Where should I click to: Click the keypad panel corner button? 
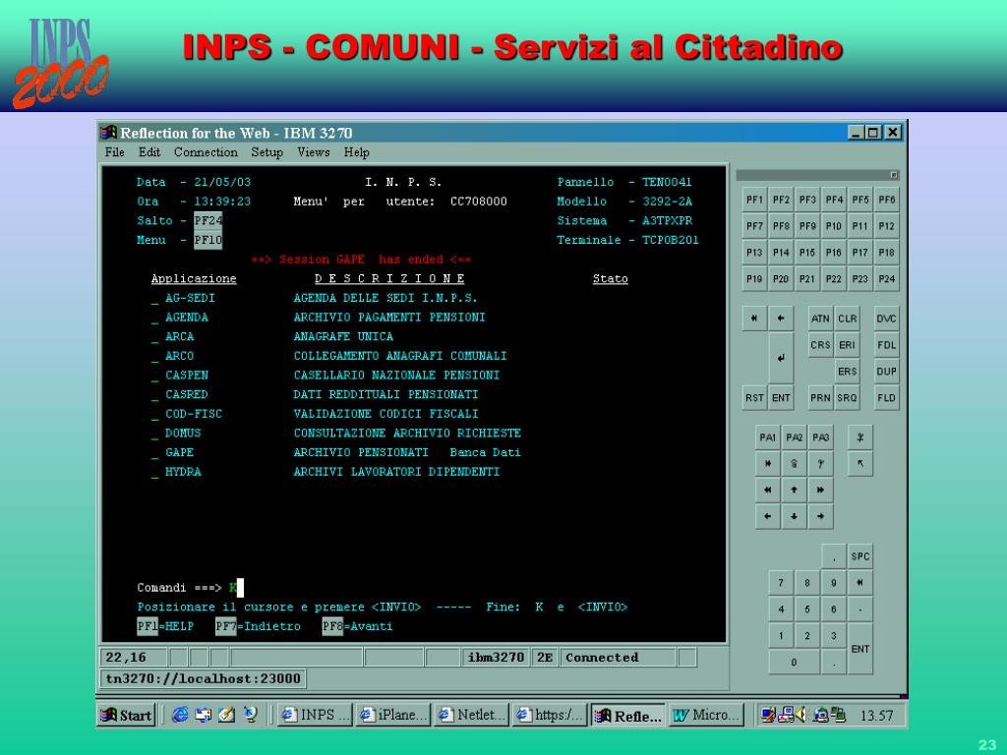pyautogui.click(x=893, y=175)
